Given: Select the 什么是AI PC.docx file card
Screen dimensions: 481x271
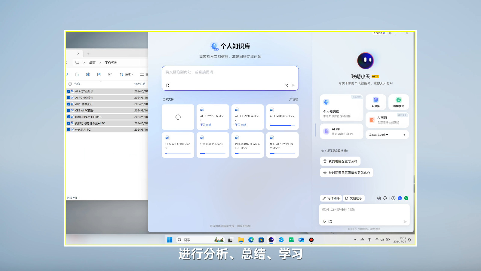Looking at the screenshot, I should (x=213, y=145).
